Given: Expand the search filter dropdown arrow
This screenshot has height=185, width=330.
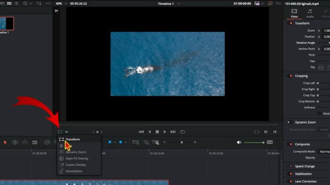Looking at the screenshot, I should click(x=31, y=4).
